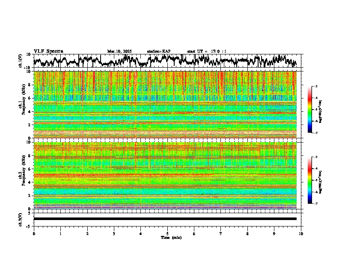
Task: Click the "-7" label on ch.1 color scale
Action: pos(316,133)
